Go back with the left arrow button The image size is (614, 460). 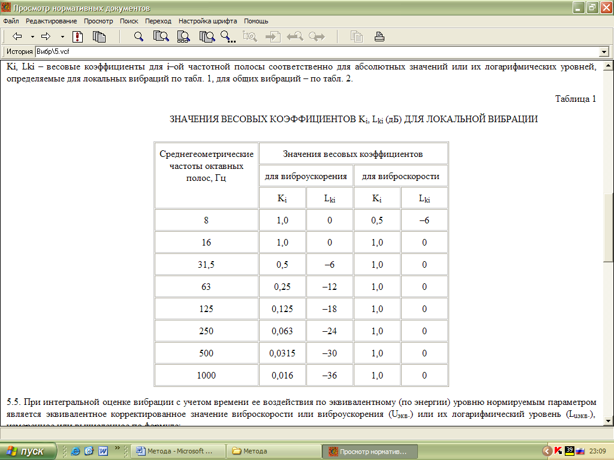click(17, 37)
